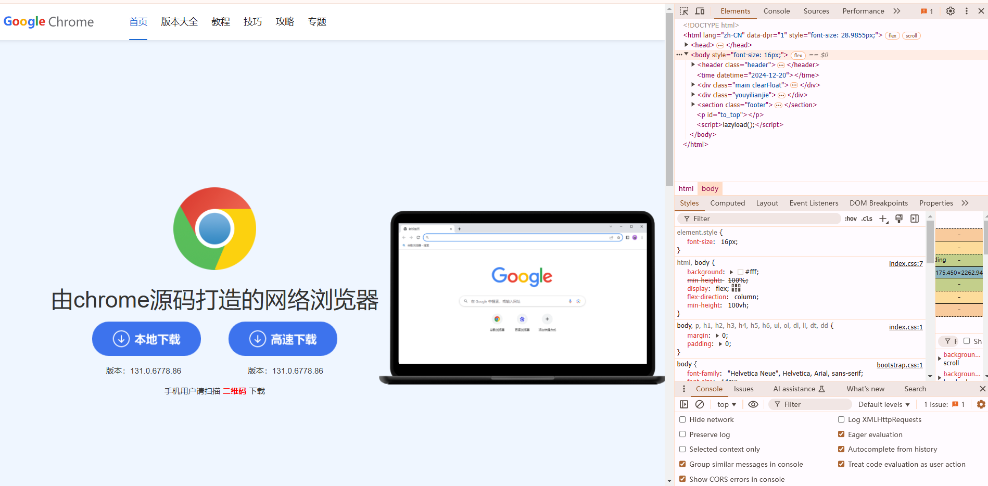Toggle rendering emulations paintbrush icon
Viewport: 988px width, 486px height.
click(x=899, y=219)
